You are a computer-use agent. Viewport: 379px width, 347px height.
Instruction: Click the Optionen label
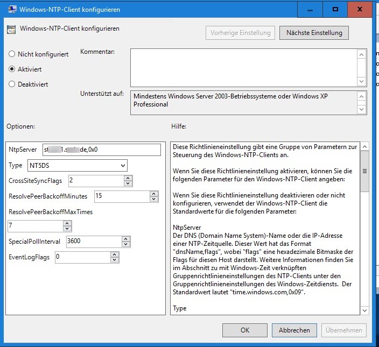pyautogui.click(x=20, y=126)
